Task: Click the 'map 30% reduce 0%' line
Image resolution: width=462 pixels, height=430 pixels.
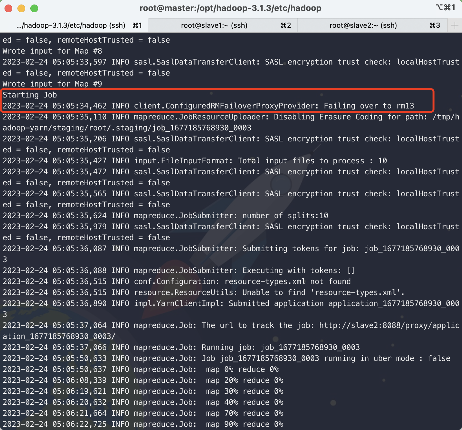Action: point(143,391)
